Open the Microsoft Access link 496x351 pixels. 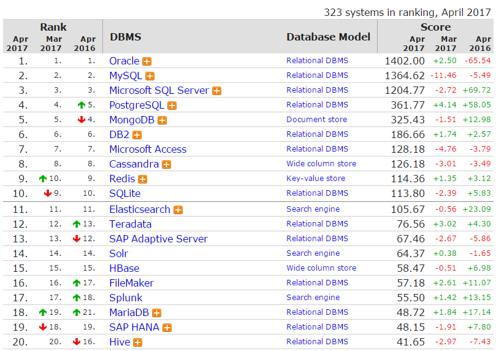tap(148, 149)
